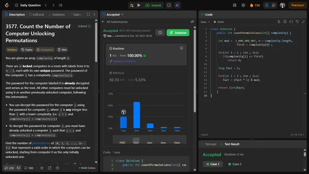This screenshot has width=309, height=174.
Task: Reset code to default with undo icon
Action: coord(297,22)
